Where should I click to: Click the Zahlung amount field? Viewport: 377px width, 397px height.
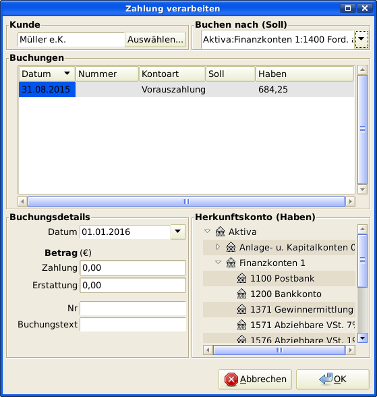pos(133,267)
